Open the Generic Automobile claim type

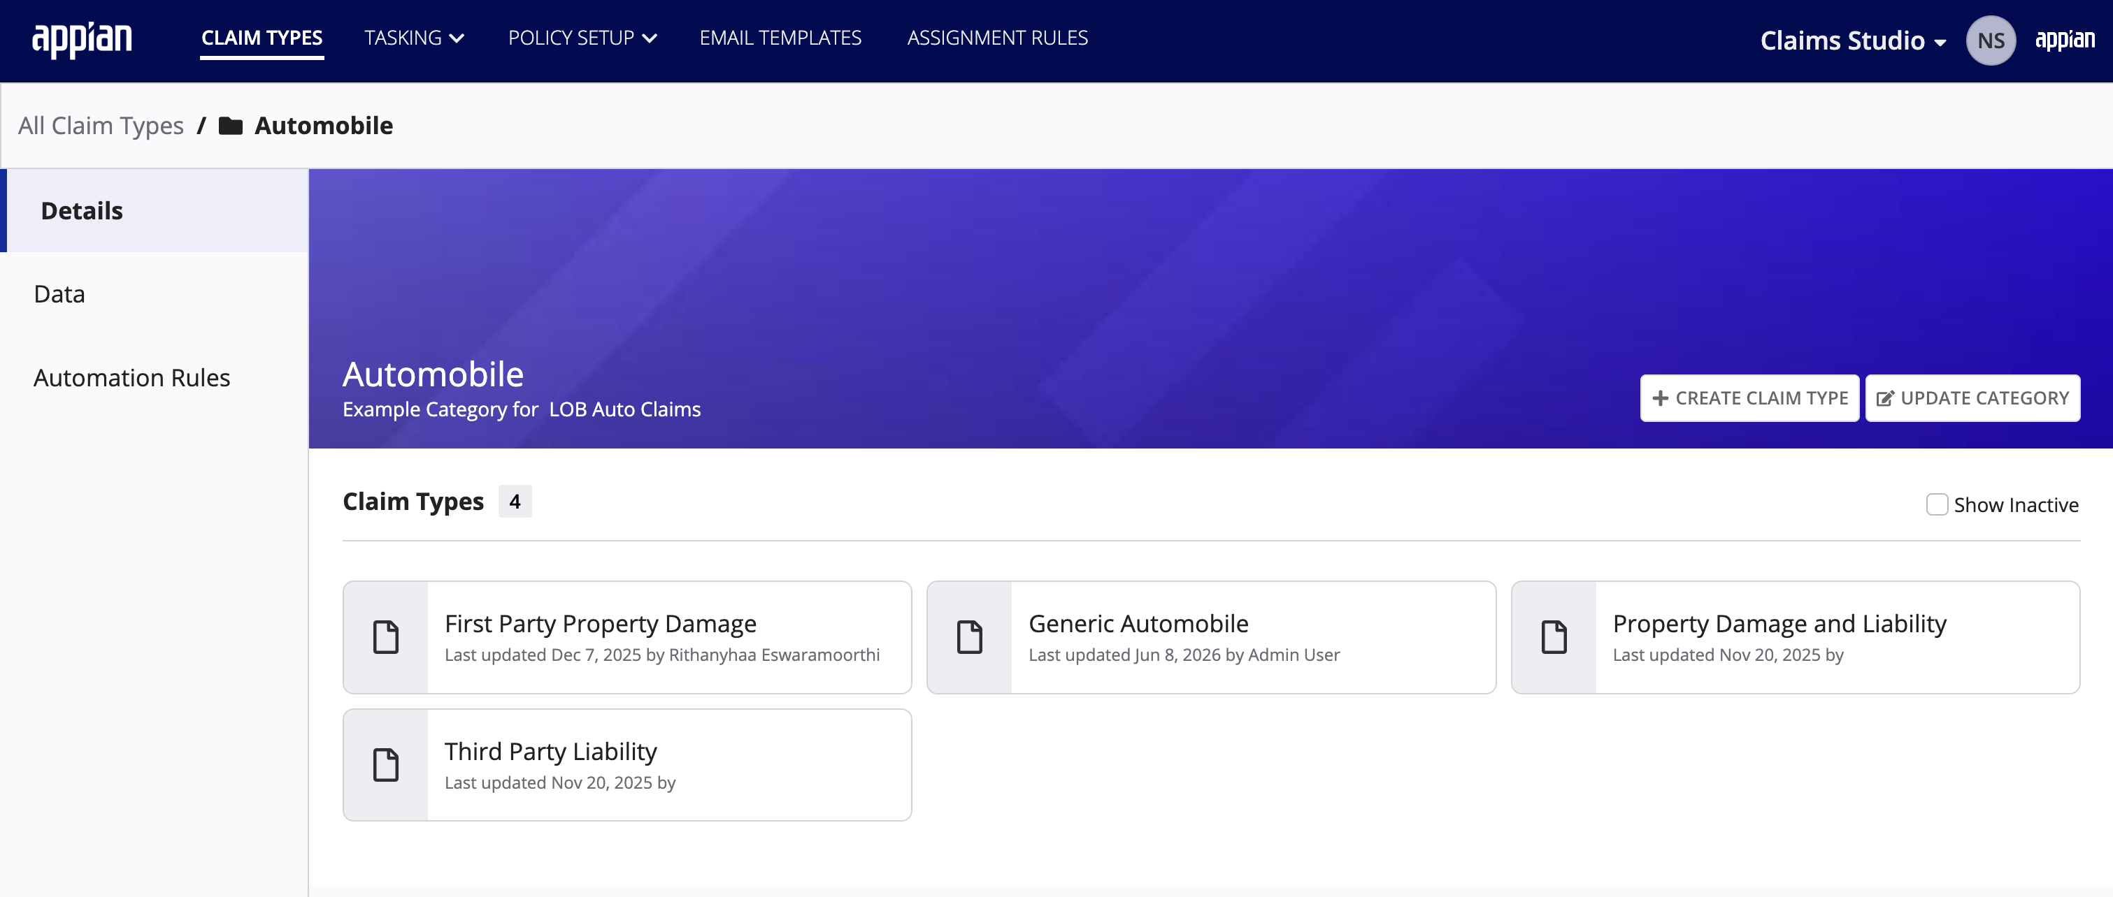(x=1211, y=637)
